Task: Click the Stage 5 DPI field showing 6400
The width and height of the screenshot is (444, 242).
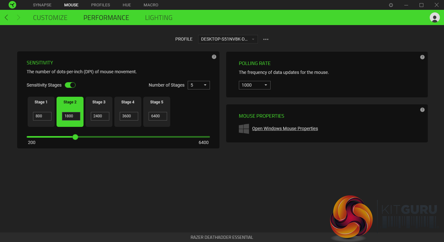Action: pyautogui.click(x=158, y=116)
